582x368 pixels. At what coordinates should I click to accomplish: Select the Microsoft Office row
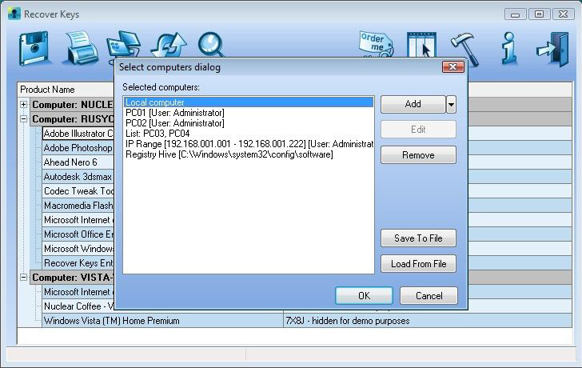pos(78,234)
